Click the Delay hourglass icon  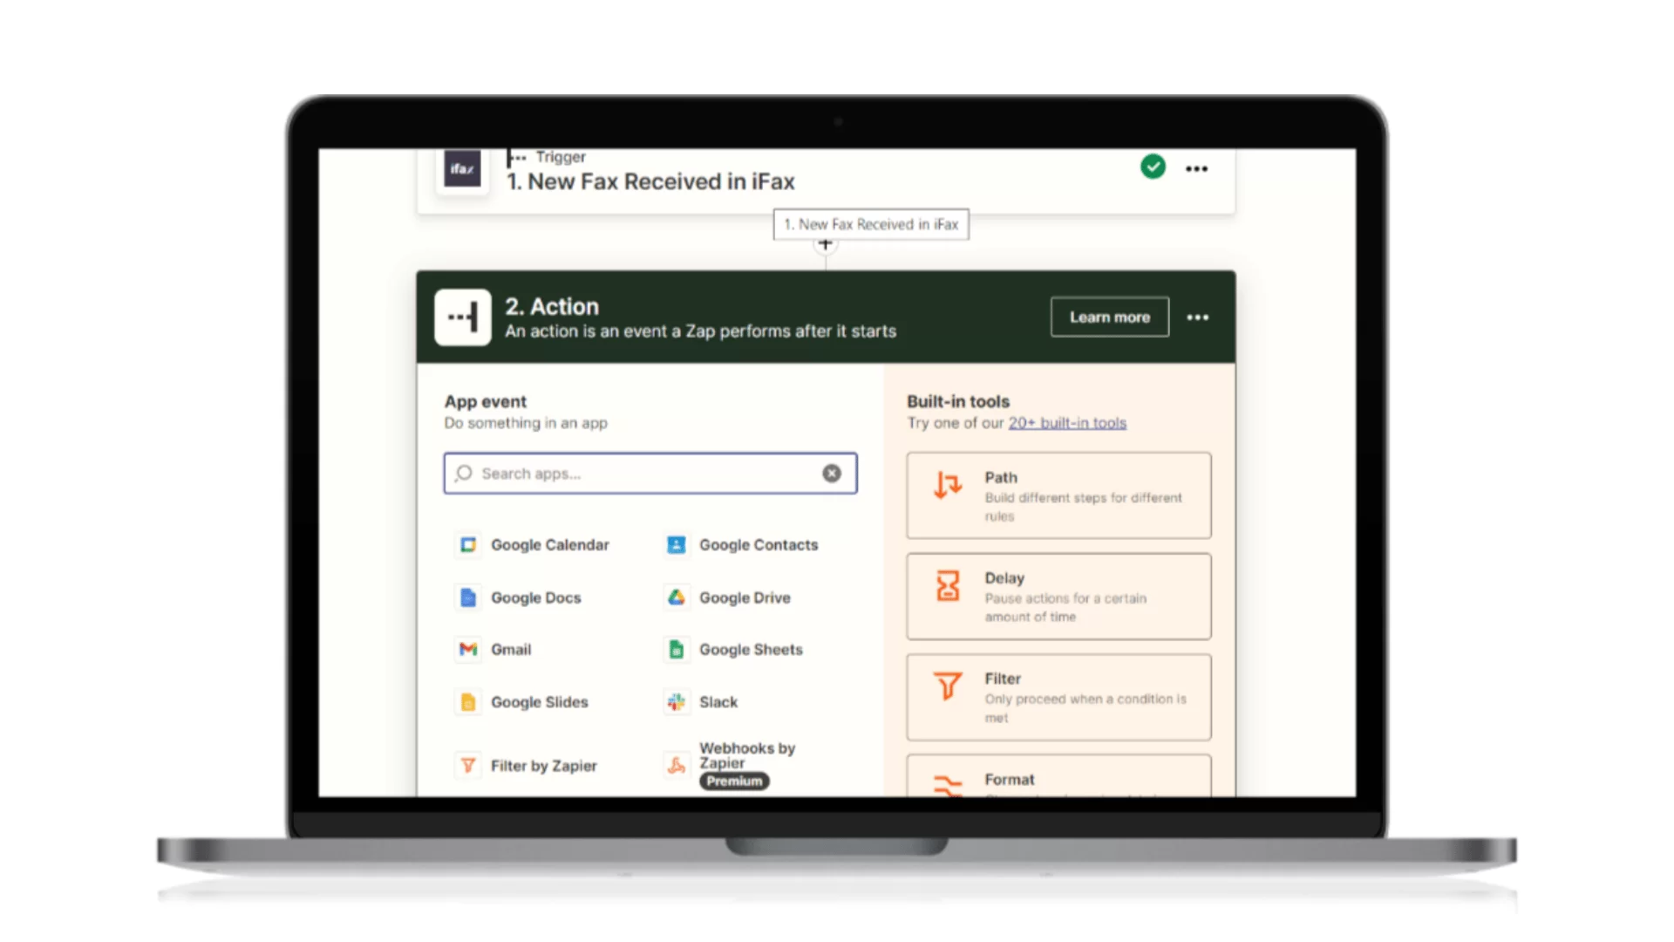(948, 585)
